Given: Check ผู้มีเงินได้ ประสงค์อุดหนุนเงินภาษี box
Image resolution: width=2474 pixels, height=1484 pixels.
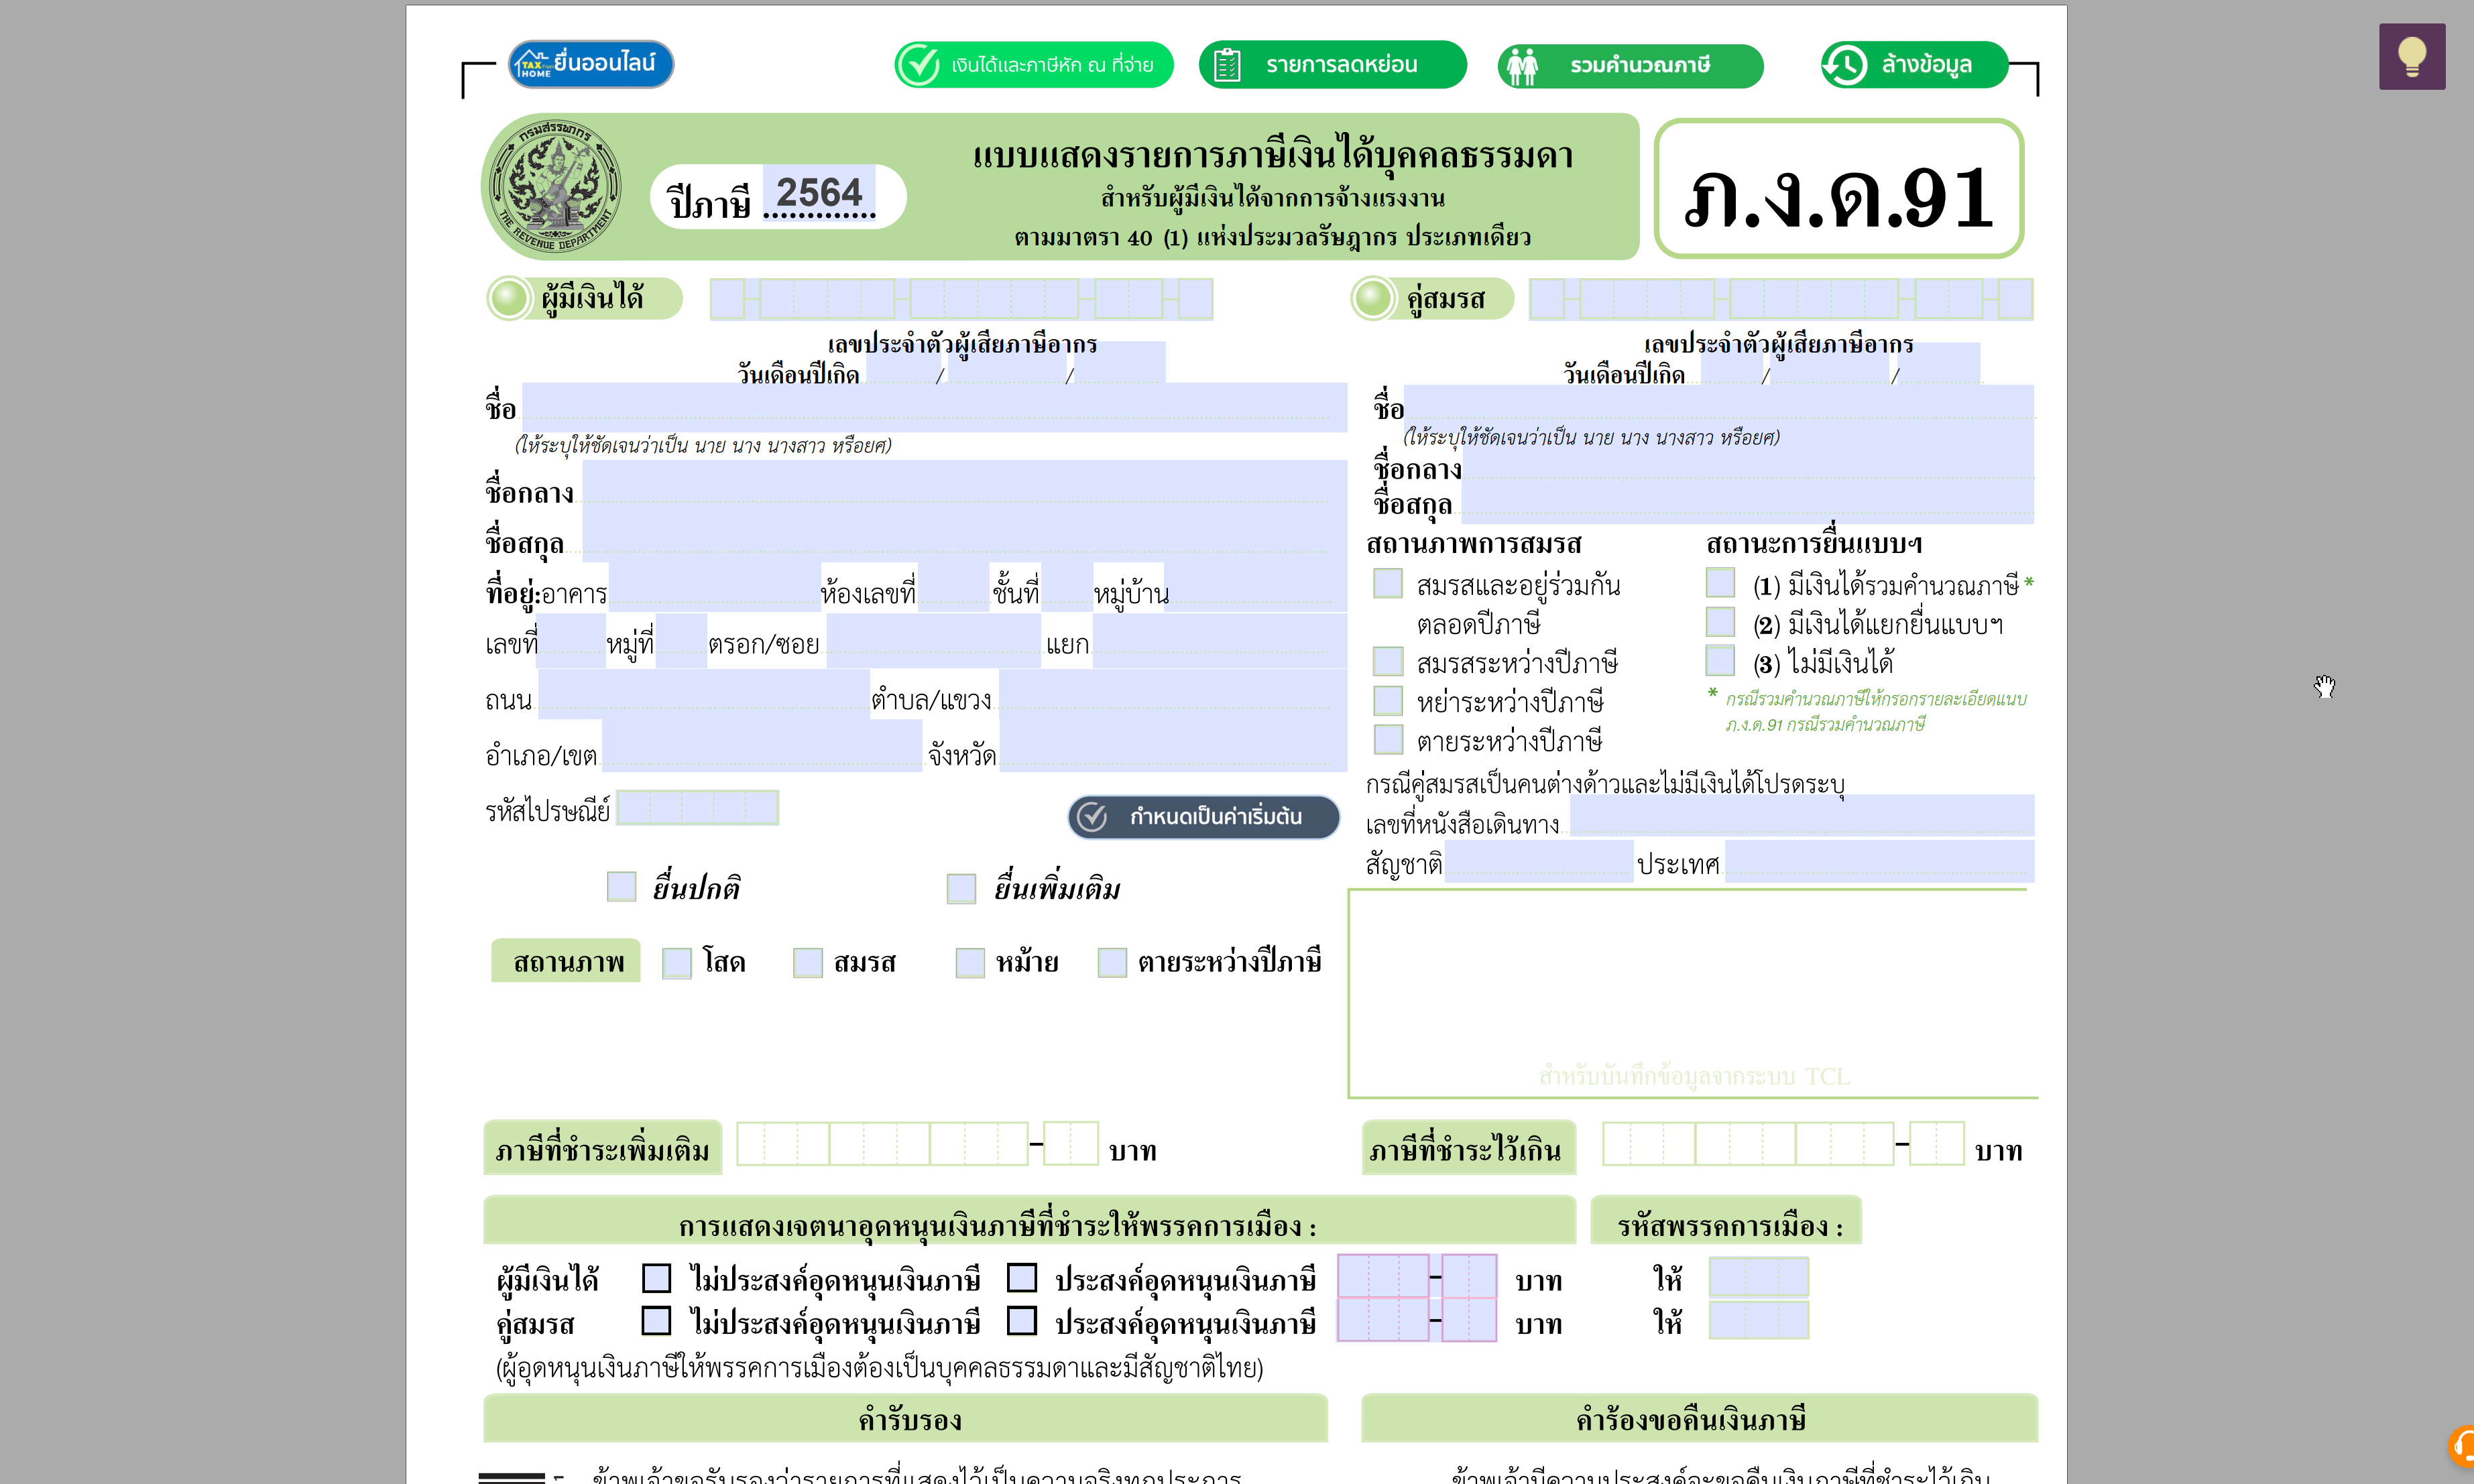Looking at the screenshot, I should click(1021, 1277).
